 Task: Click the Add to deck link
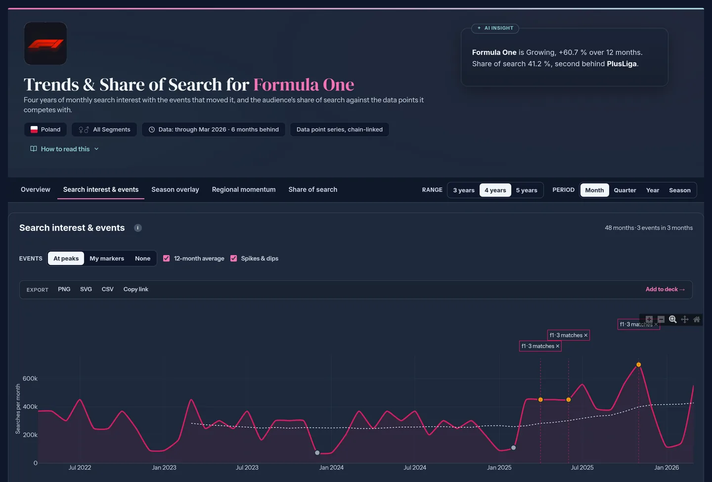click(665, 289)
